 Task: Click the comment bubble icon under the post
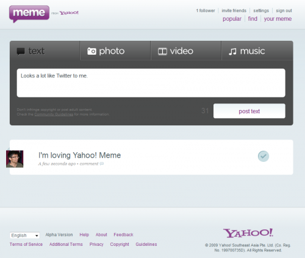click(102, 164)
